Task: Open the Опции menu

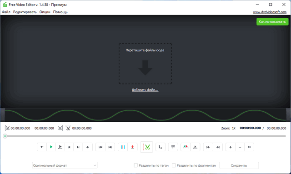Action: tap(45, 12)
